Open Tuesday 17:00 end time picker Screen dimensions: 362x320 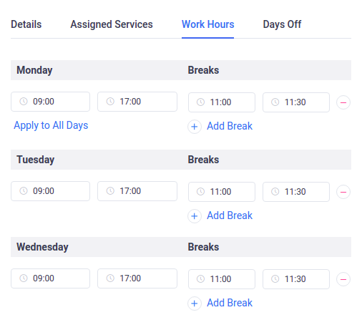[x=137, y=191]
